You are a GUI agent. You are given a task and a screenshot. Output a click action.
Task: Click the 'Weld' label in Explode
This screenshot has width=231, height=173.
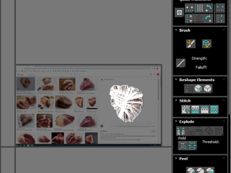click(x=182, y=138)
